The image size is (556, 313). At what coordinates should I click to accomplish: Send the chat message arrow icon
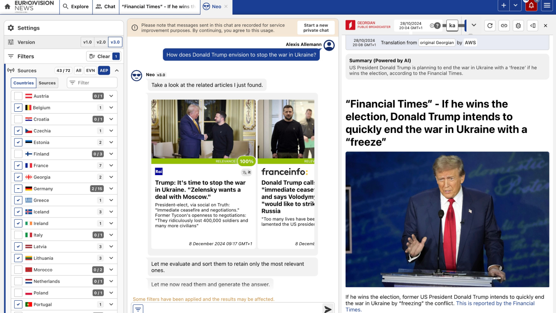[x=328, y=309]
